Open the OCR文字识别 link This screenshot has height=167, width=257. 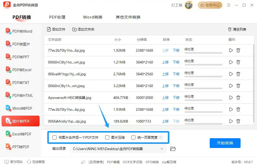tap(132, 162)
